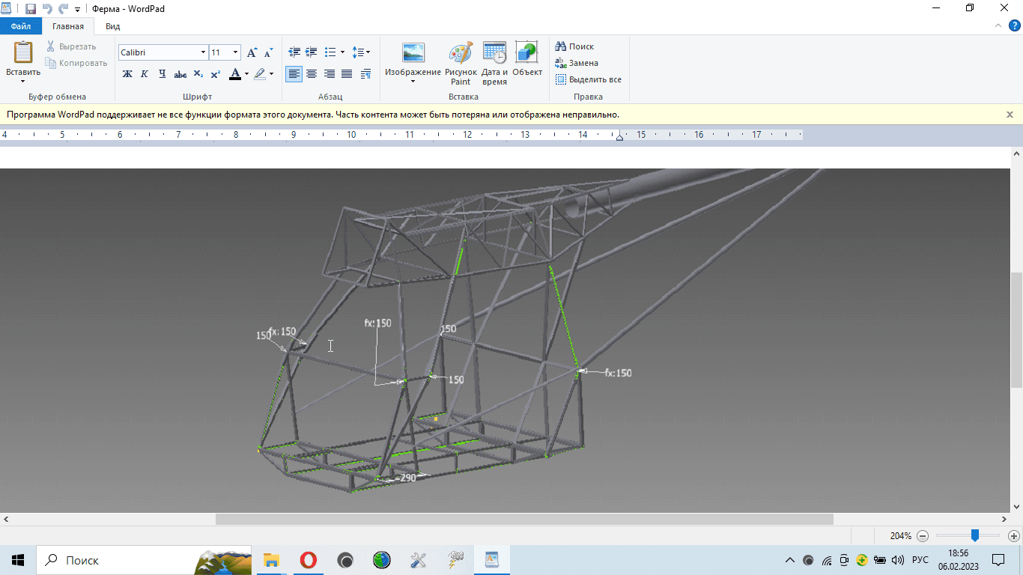This screenshot has width=1023, height=575.
Task: Click the increase indent icon
Action: 311,52
